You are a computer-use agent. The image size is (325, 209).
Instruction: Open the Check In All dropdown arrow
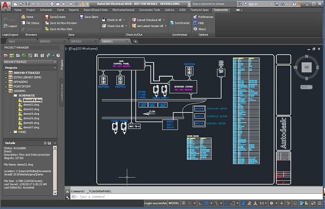(125, 20)
